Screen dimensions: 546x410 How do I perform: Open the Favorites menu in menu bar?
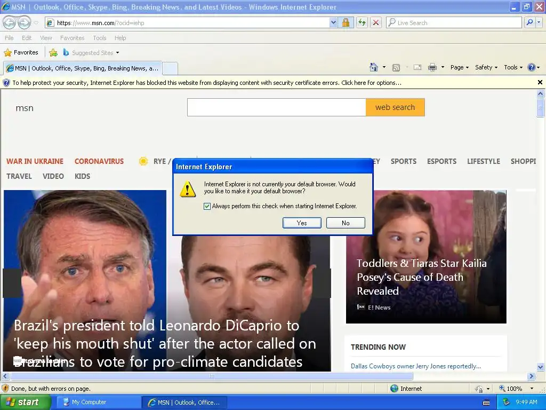[72, 38]
